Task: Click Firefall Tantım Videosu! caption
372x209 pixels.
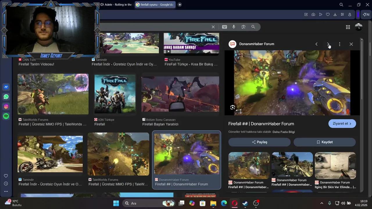Action: click(36, 64)
